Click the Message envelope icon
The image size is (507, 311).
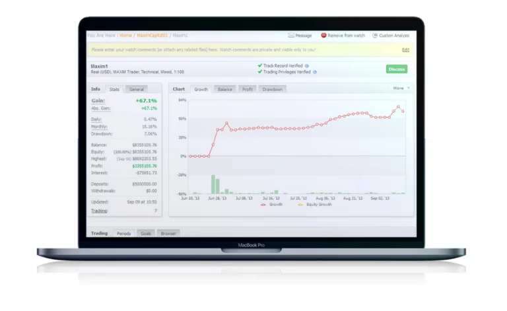(291, 35)
